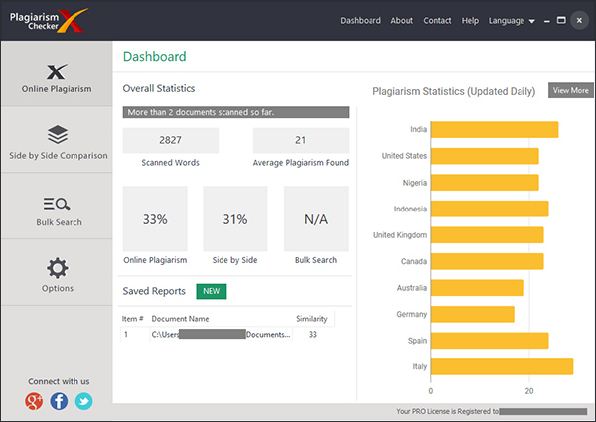The height and width of the screenshot is (422, 596).
Task: Click the Google Plus social icon
Action: point(35,401)
